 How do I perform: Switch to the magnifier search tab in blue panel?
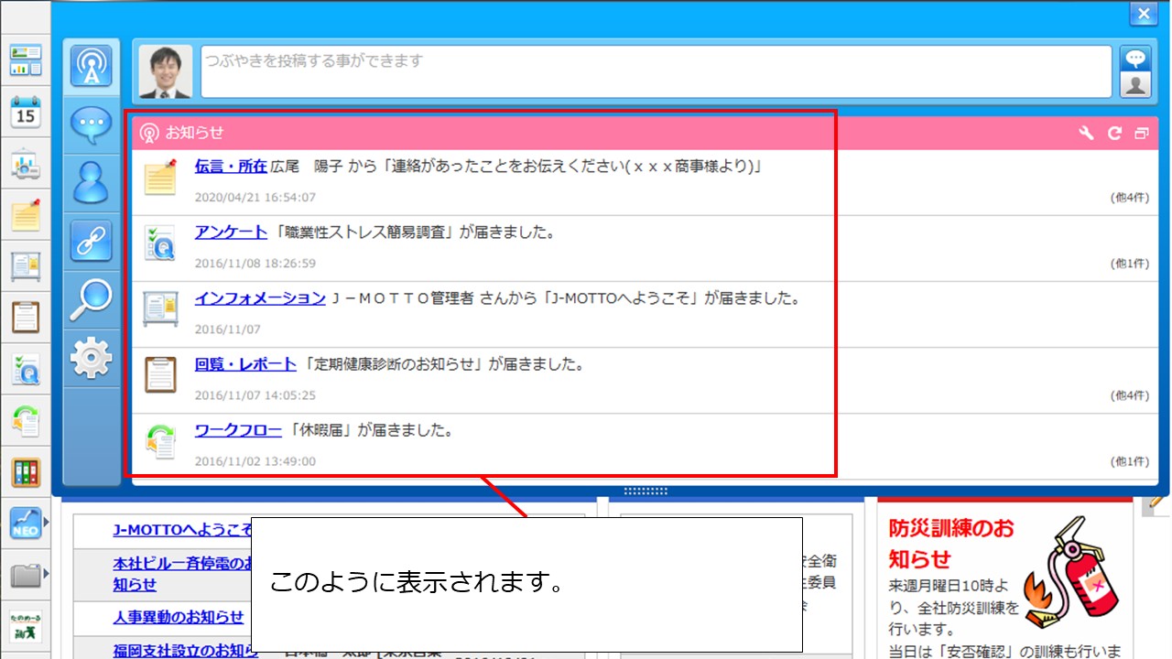pyautogui.click(x=92, y=299)
